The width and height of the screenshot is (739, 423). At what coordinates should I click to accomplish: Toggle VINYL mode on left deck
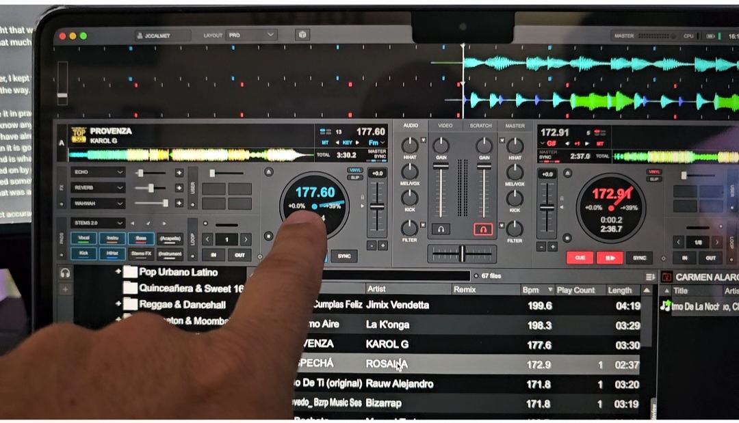point(355,170)
